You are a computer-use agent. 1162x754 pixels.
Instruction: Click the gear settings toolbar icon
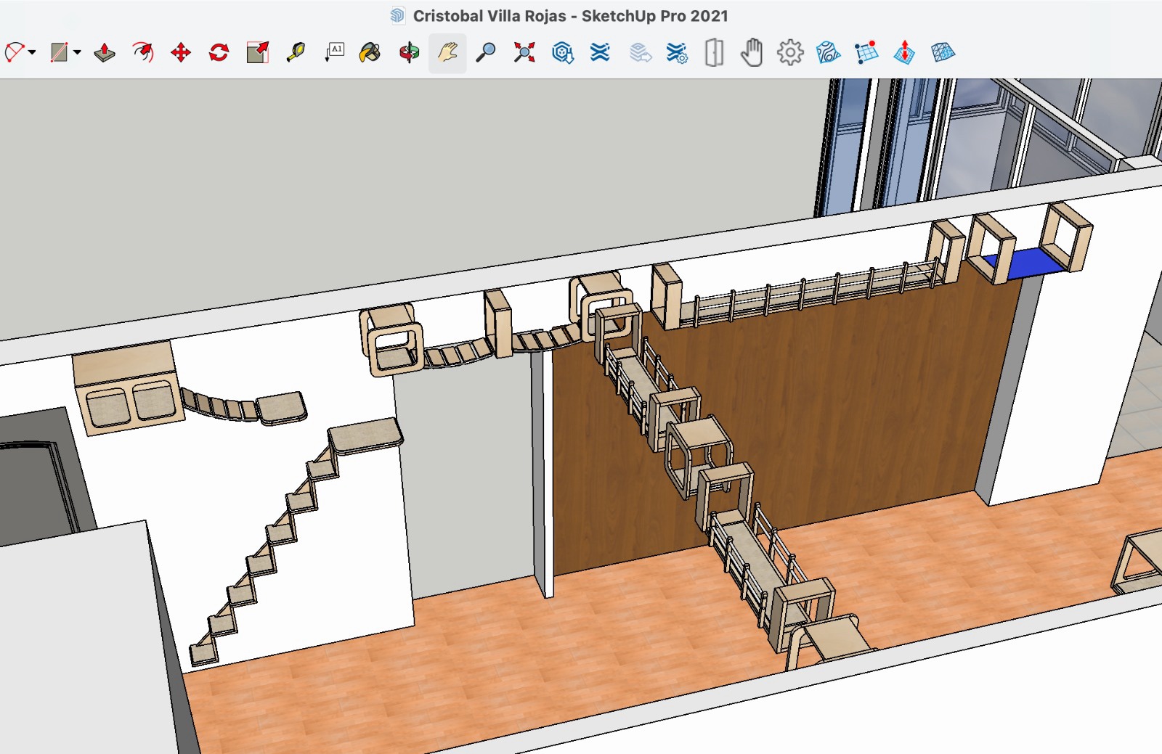[790, 52]
